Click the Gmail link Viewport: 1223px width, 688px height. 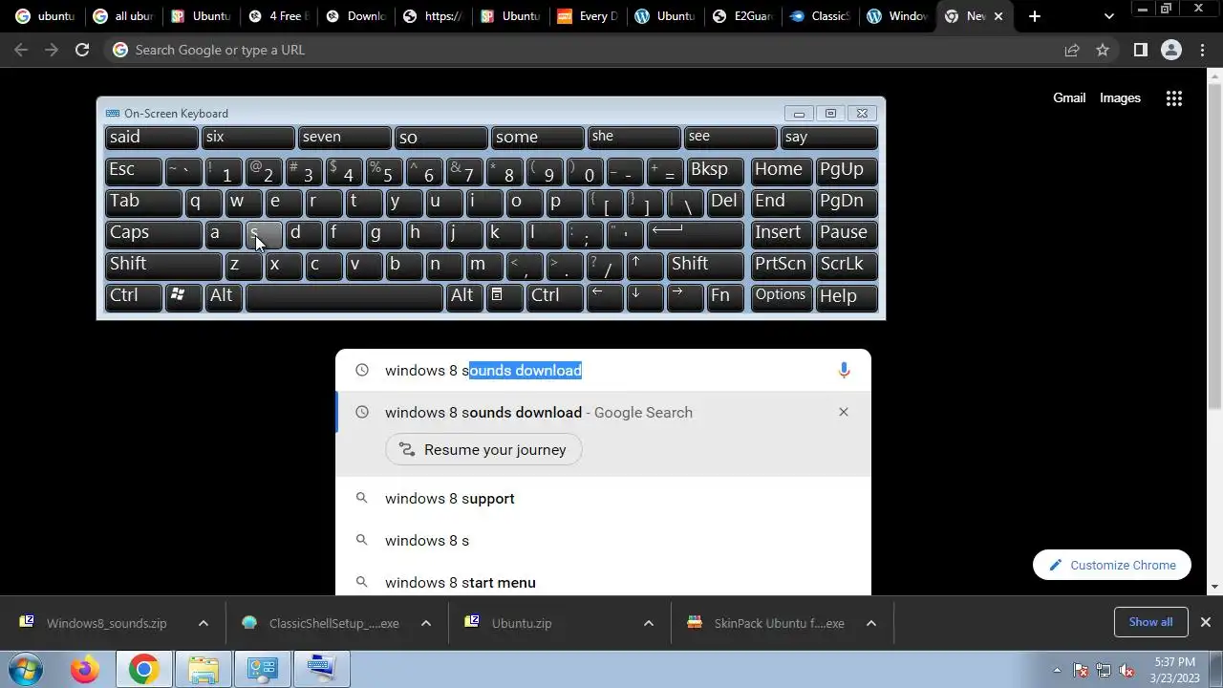(x=1069, y=98)
